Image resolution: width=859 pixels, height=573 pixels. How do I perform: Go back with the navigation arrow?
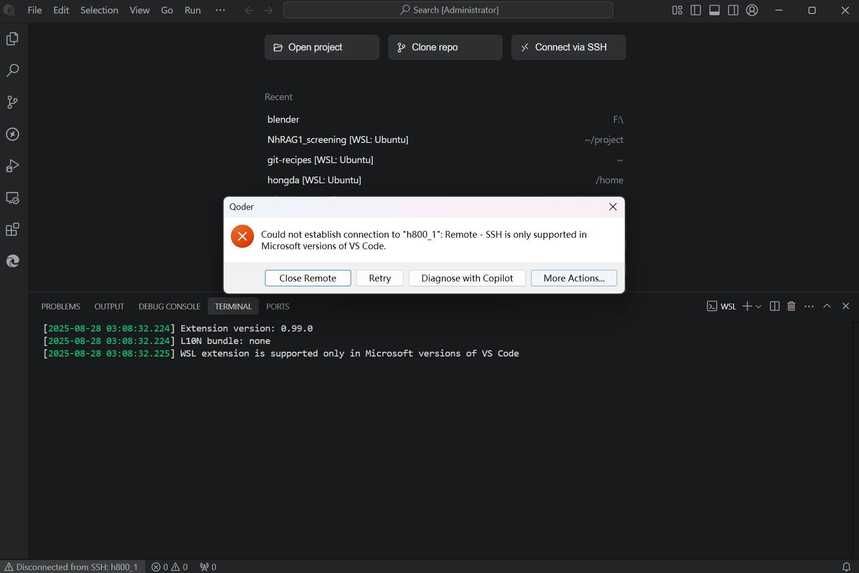(x=249, y=10)
